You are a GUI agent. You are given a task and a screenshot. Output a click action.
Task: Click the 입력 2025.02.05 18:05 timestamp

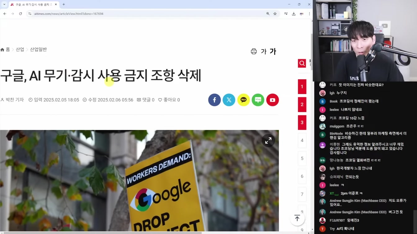coord(54,100)
